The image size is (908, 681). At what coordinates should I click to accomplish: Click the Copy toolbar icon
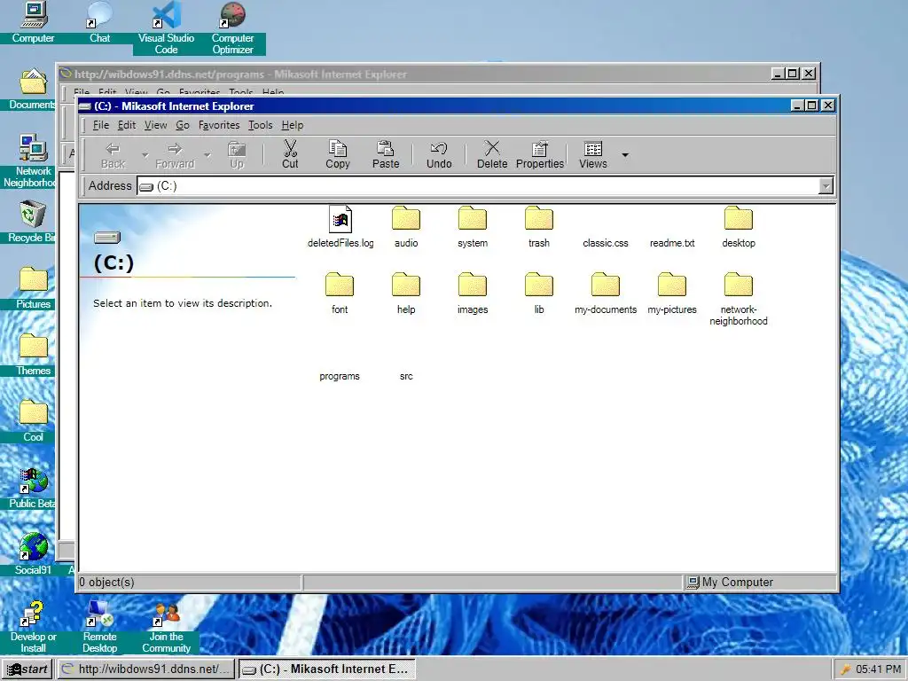coord(338,154)
